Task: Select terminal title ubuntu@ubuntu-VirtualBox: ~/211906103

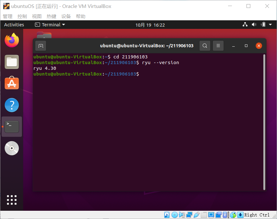Action: point(147,46)
